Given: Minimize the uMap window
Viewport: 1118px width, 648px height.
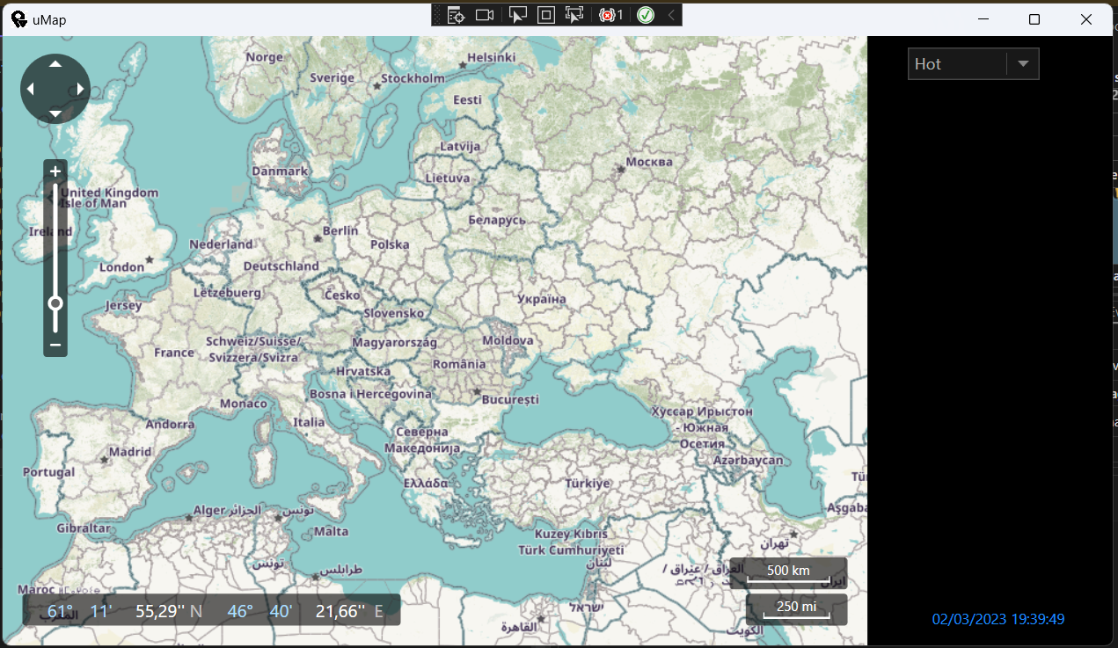Looking at the screenshot, I should [x=983, y=19].
